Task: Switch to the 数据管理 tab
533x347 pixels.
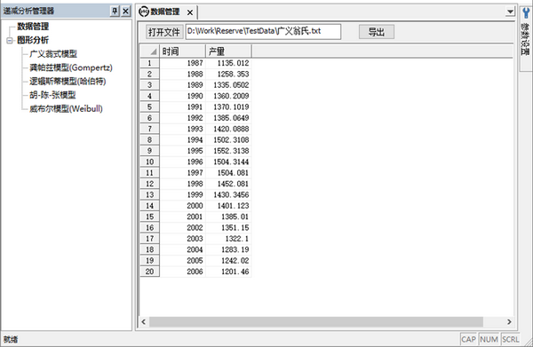Action: (x=165, y=12)
